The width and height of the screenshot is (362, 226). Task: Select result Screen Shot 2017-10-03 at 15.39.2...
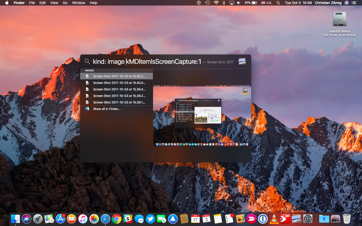pos(116,96)
